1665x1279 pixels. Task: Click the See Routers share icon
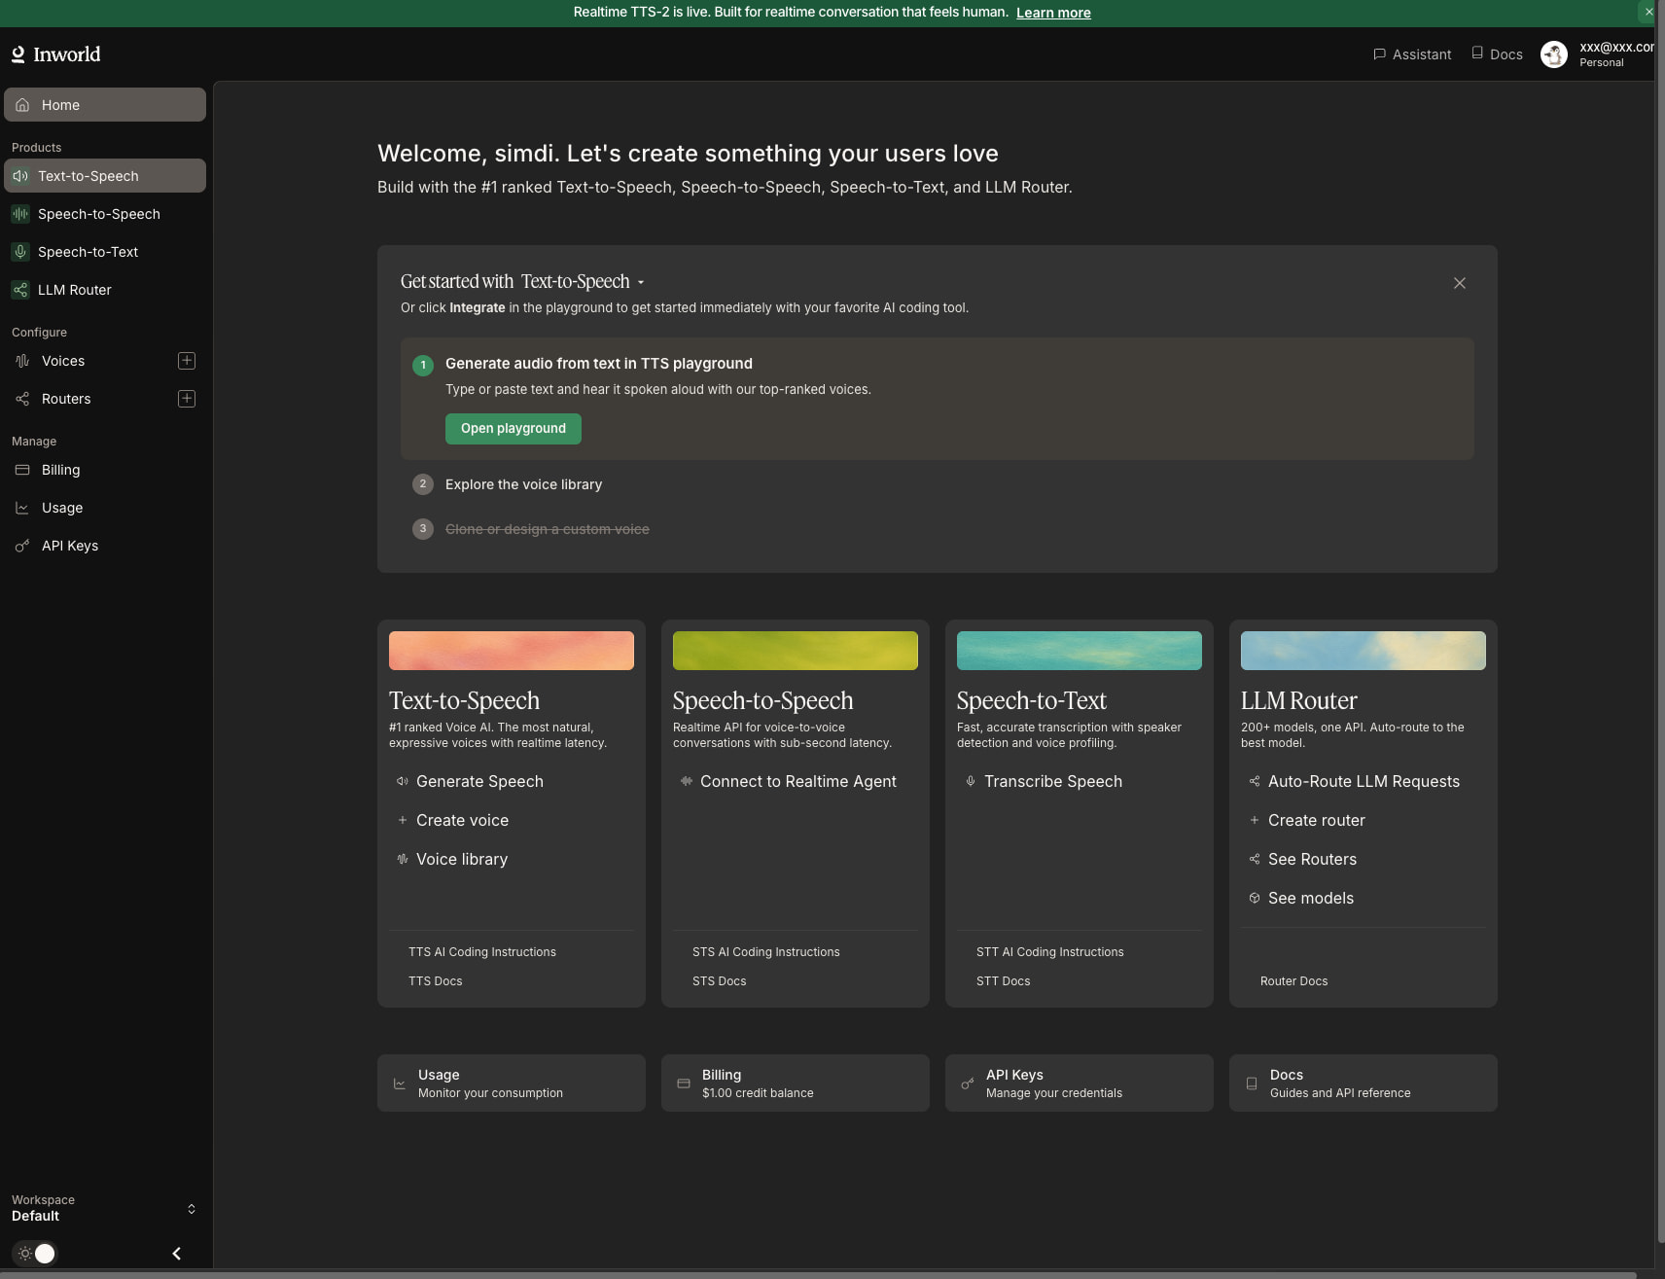tap(1255, 859)
